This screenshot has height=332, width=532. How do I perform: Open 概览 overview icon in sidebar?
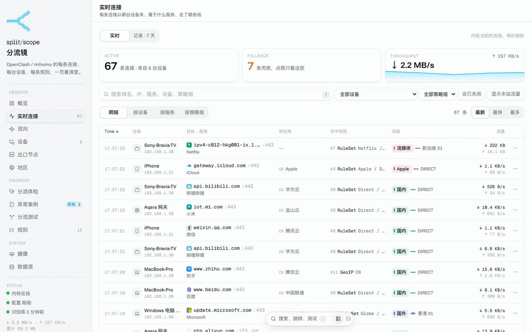12,103
